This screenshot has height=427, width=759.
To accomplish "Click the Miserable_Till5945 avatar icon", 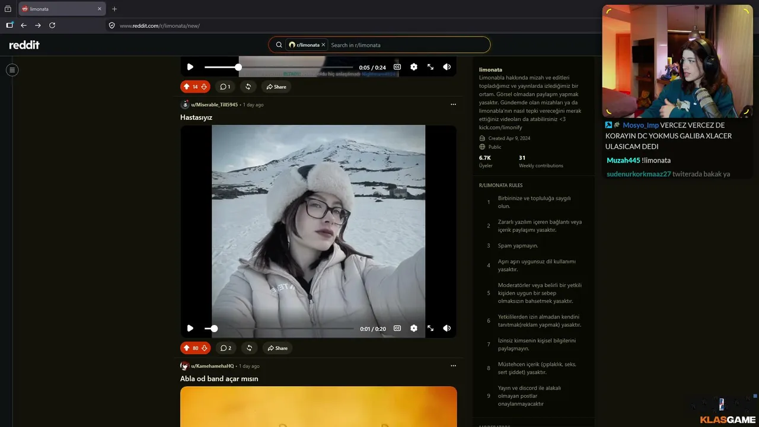I will [185, 104].
